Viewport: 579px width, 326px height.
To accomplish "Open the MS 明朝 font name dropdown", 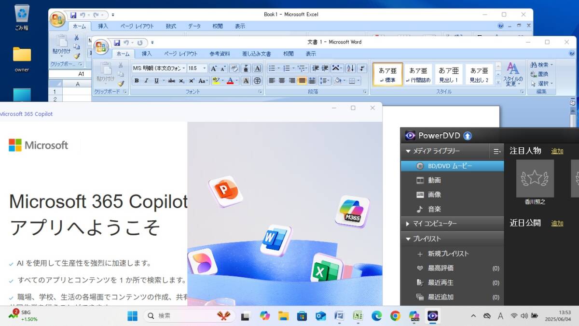I will click(184, 69).
